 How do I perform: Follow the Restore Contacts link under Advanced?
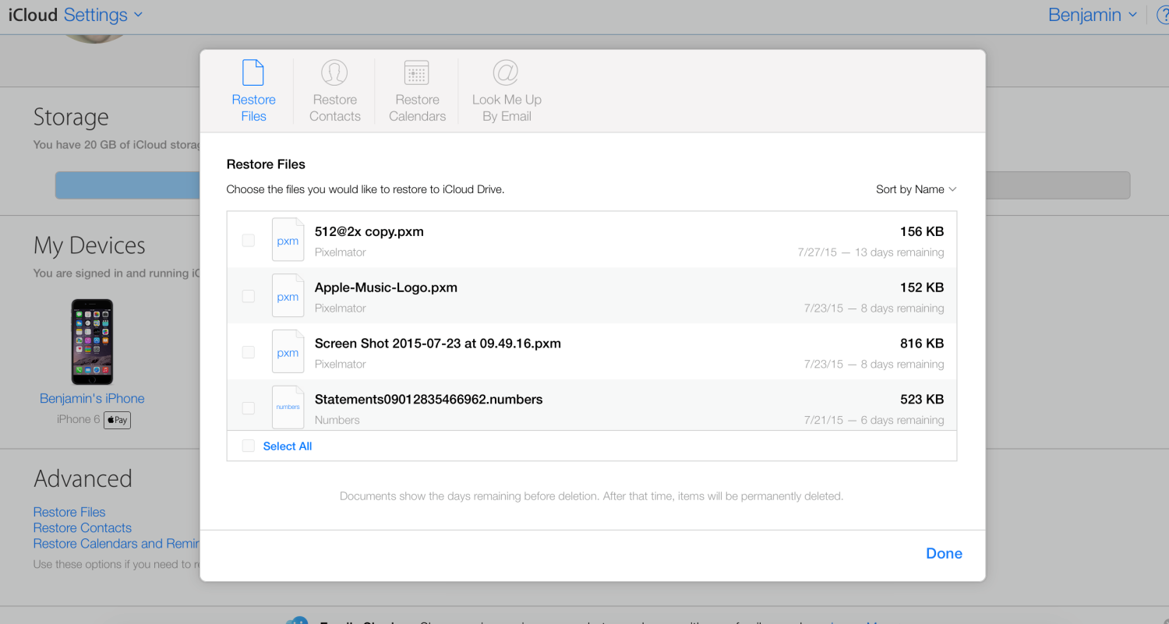82,527
